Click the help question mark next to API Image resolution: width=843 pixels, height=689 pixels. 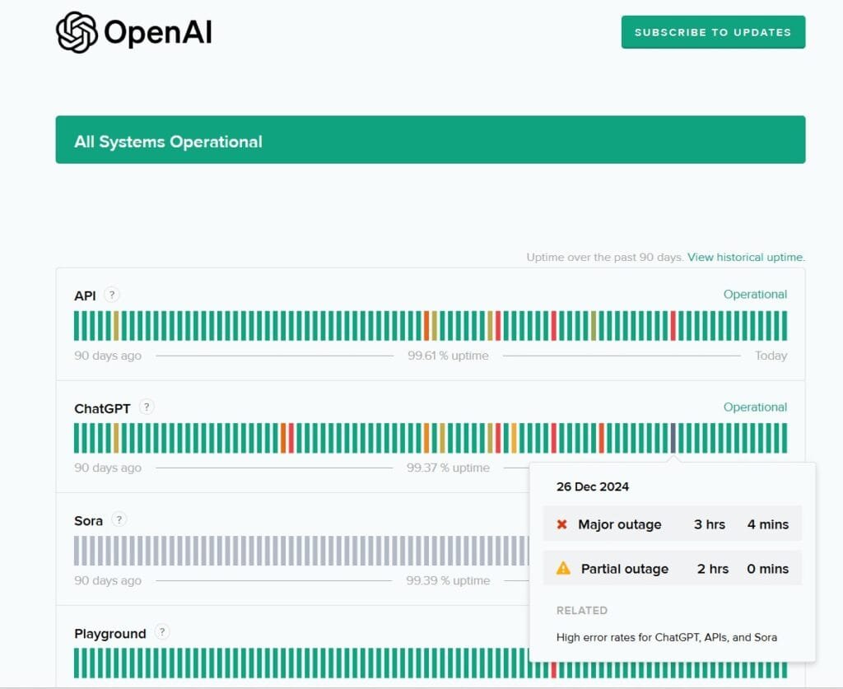pyautogui.click(x=112, y=295)
